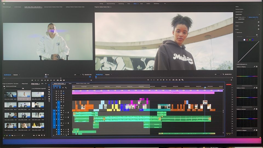Select the highlighted clip thumbnail in the Footage bin
The height and width of the screenshot is (148, 263).
(24, 95)
